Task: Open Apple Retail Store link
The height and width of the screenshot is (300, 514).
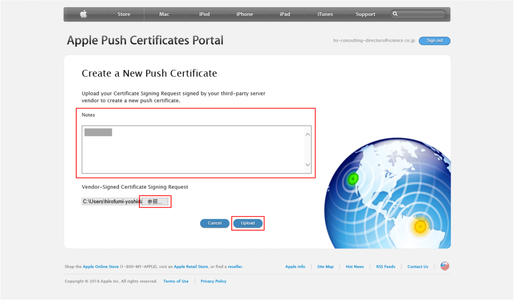Action: pyautogui.click(x=191, y=266)
